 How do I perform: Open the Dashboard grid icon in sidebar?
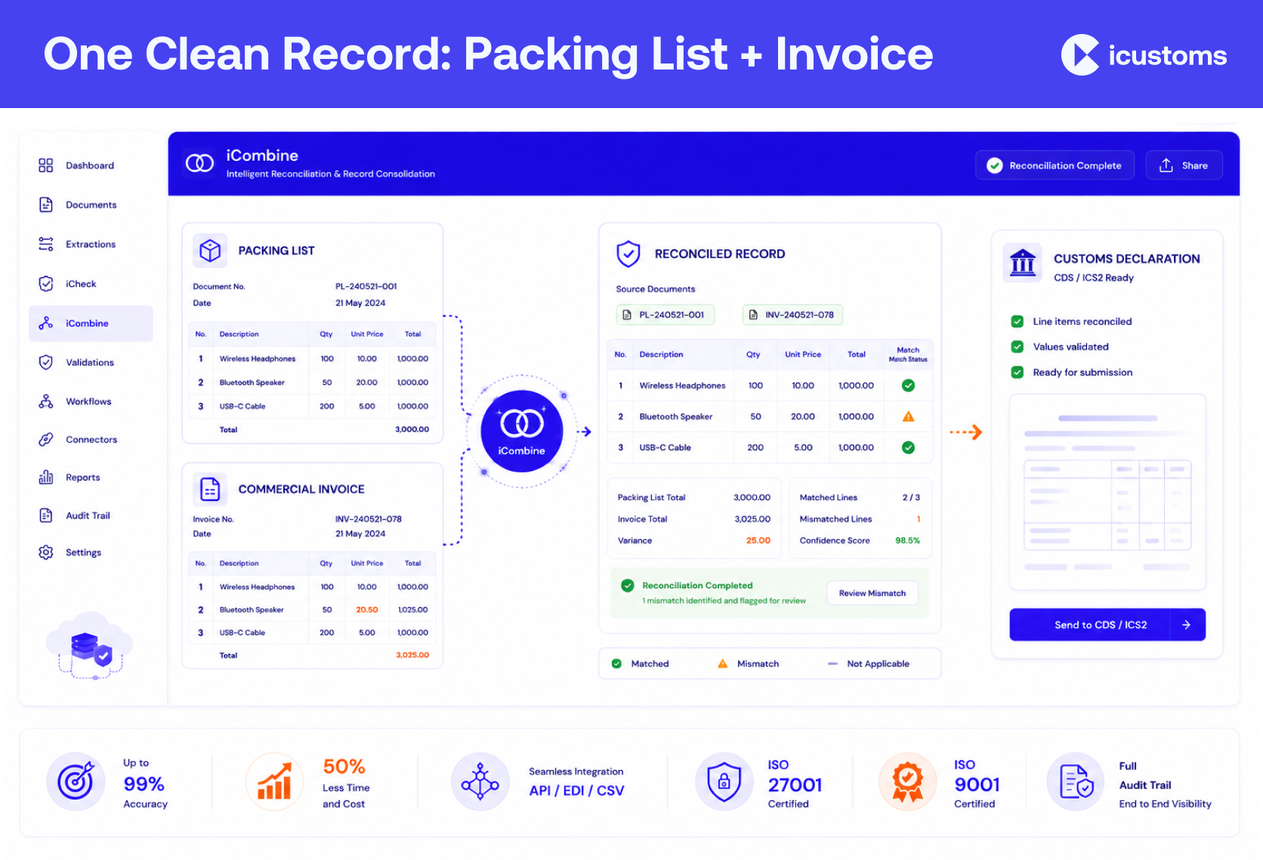point(46,166)
